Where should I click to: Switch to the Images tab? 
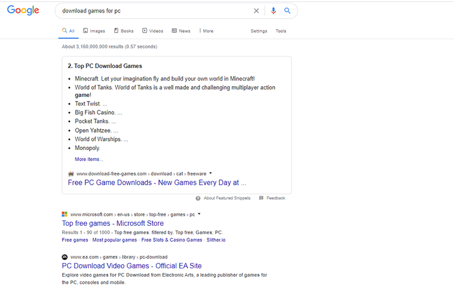pos(94,30)
